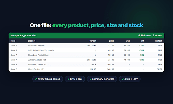This screenshot has height=104, width=173.
Task: Click the 'in stock' column header
Action: [158, 41]
